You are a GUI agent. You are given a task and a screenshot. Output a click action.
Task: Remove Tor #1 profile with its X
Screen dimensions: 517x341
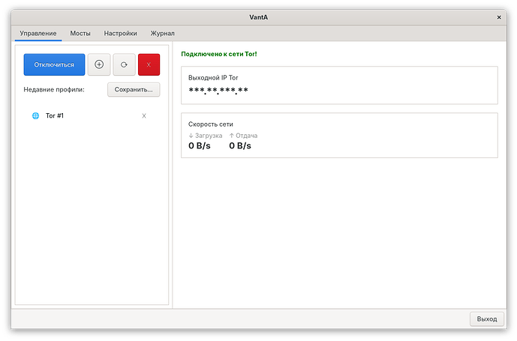144,115
